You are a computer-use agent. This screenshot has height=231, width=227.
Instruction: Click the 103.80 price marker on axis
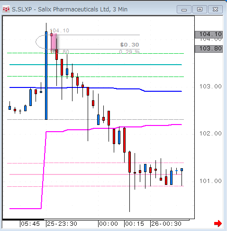[209, 48]
